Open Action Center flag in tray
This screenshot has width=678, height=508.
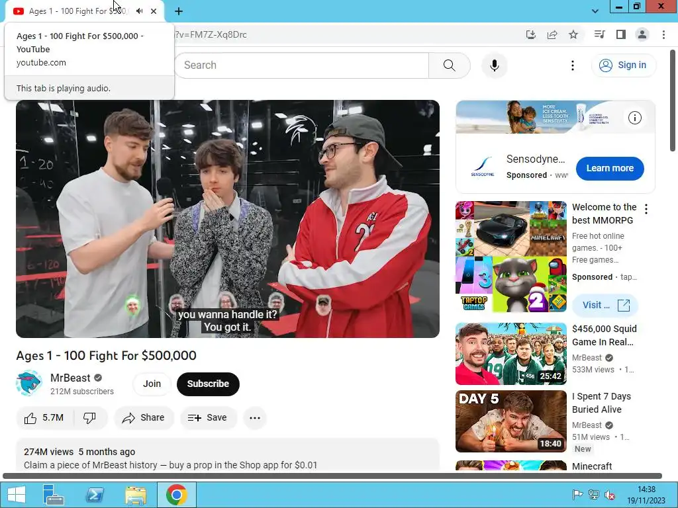(577, 495)
